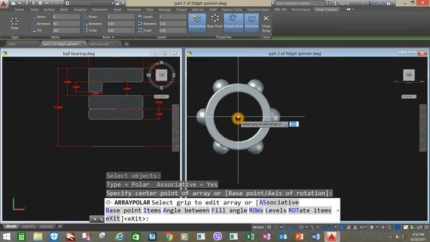The height and width of the screenshot is (242, 430).
Task: Choose ASsociative option in command line
Action: pos(279,202)
